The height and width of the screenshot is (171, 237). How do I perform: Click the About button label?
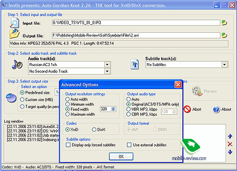[x=226, y=109]
